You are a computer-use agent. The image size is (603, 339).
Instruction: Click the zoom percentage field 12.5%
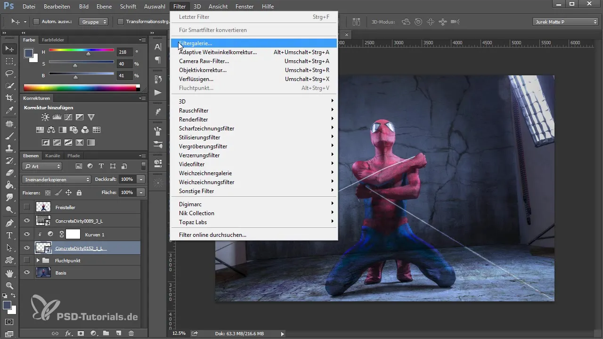click(179, 333)
